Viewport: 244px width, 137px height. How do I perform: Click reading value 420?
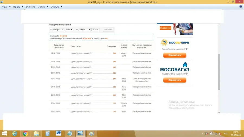click(x=114, y=95)
